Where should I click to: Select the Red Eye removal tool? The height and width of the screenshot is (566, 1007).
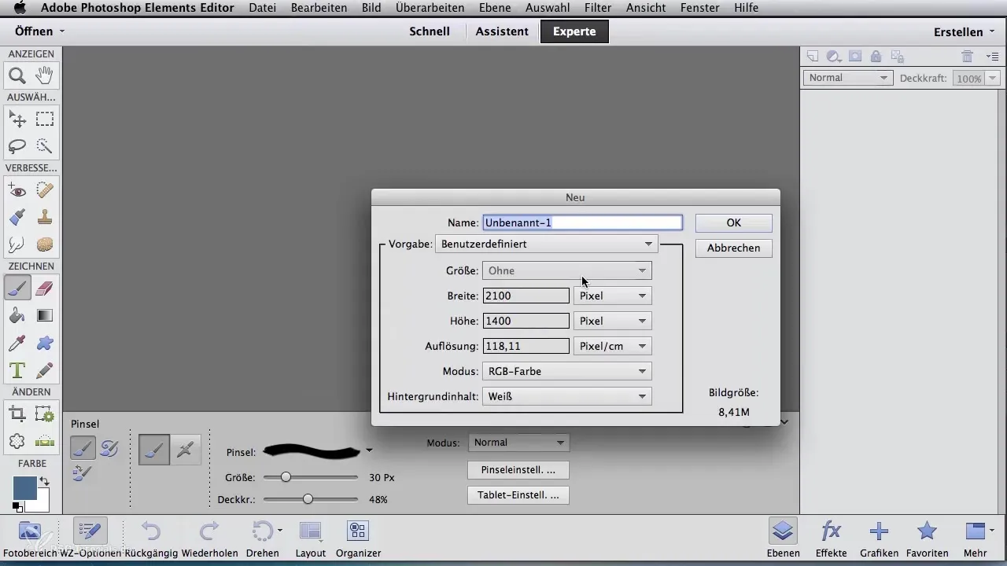click(17, 190)
